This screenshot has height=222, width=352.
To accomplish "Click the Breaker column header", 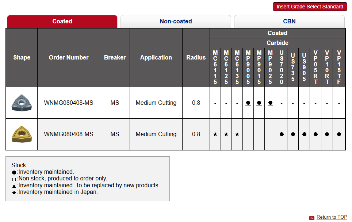I will 115,58.
